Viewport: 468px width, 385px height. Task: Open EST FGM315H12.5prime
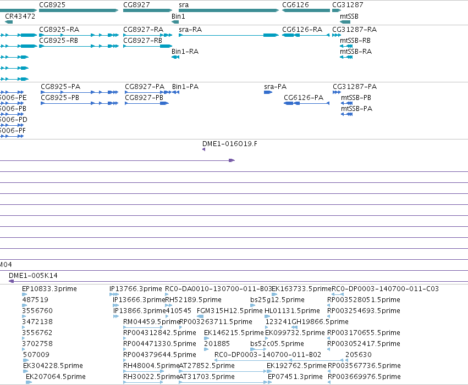[230, 311]
